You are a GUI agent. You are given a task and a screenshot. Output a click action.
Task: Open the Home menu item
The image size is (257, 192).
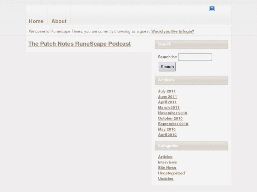click(36, 21)
